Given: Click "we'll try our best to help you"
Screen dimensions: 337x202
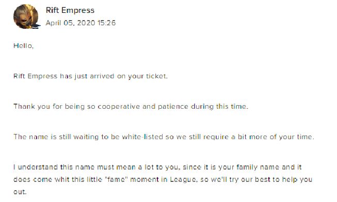Looking at the screenshot, I should click(x=262, y=179).
